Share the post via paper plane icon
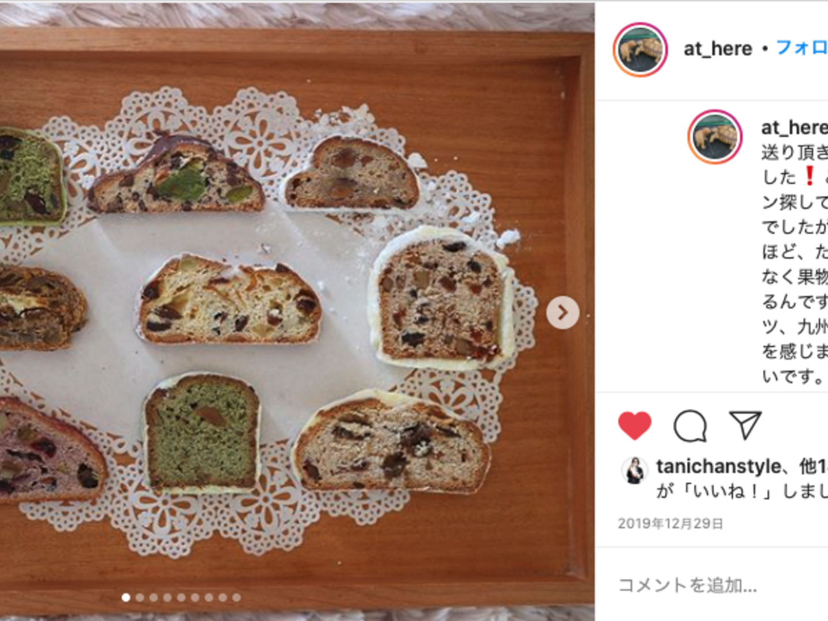The image size is (828, 621). (x=745, y=425)
